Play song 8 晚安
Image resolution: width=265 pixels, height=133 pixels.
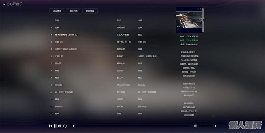click(57, 78)
